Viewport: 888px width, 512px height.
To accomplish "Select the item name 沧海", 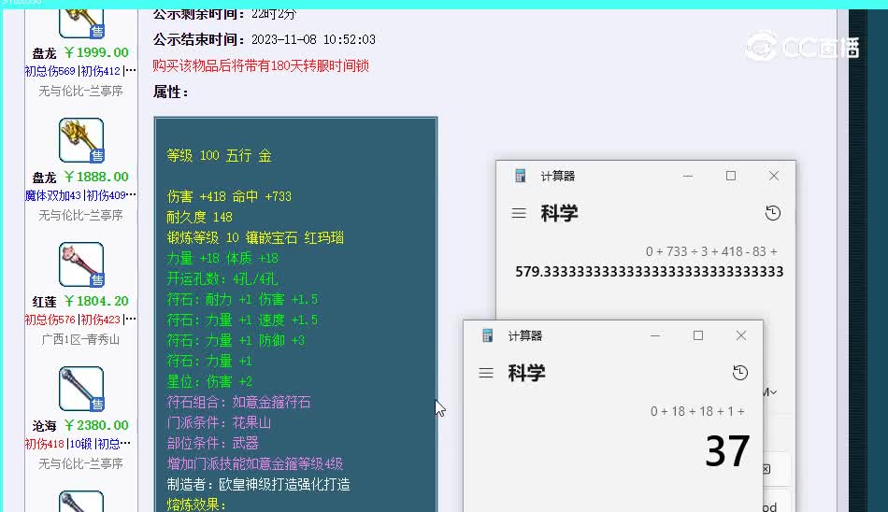I will (44, 426).
